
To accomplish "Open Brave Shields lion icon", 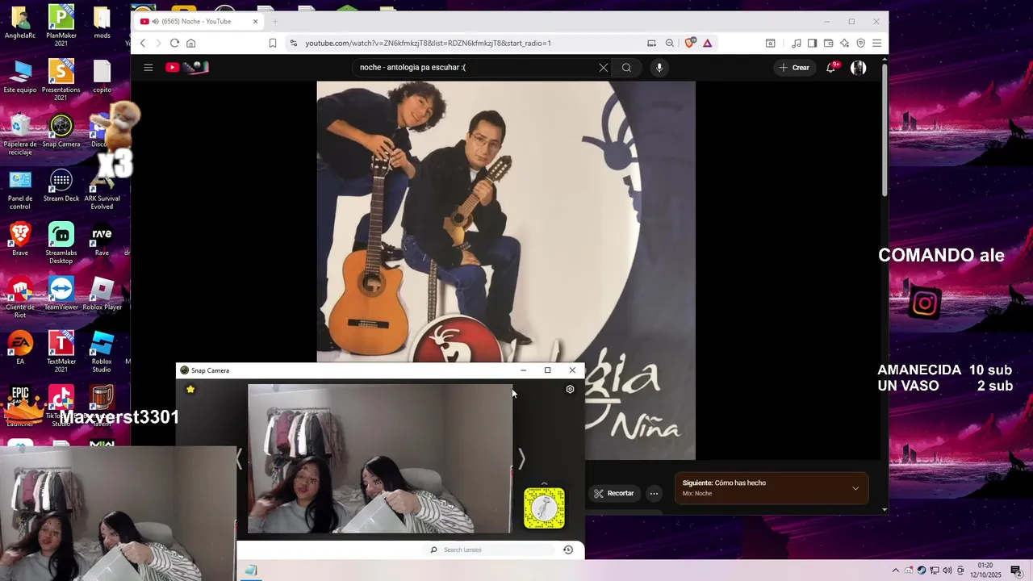I will coord(690,43).
